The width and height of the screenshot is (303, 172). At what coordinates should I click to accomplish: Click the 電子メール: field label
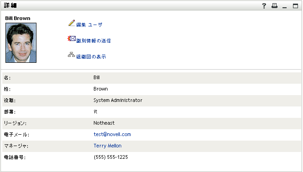pyautogui.click(x=16, y=135)
